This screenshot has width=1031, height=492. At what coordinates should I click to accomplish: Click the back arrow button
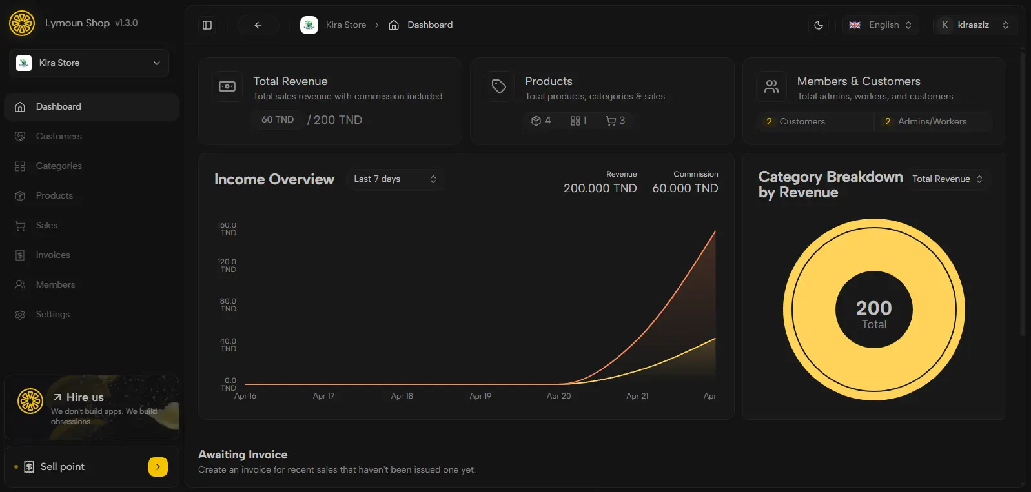point(258,25)
